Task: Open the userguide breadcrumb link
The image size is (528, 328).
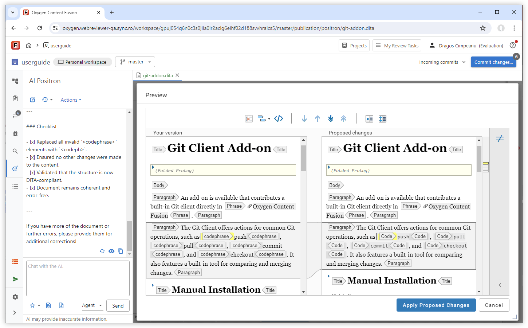Action: coord(57,46)
